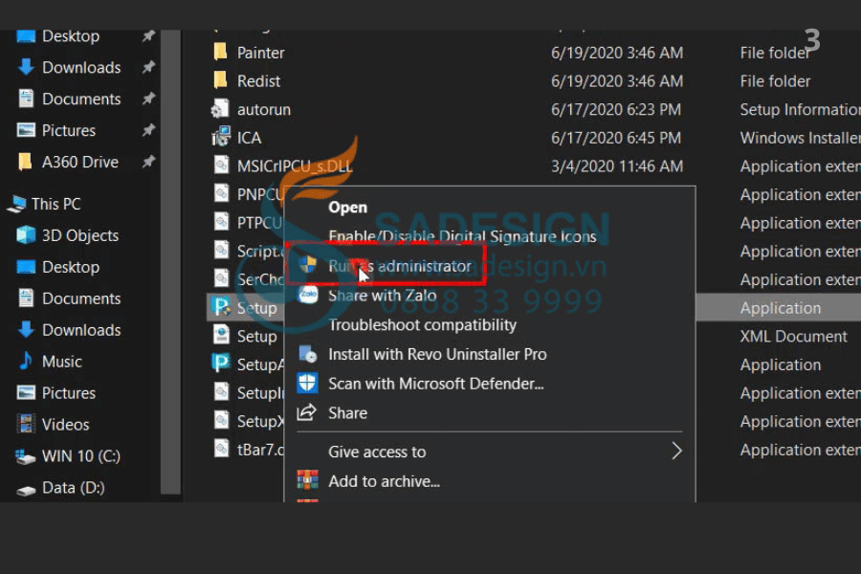Select This PC in navigation tree
The image size is (861, 574).
click(55, 204)
